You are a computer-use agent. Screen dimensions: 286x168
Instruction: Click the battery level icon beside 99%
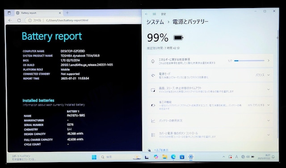178,38
